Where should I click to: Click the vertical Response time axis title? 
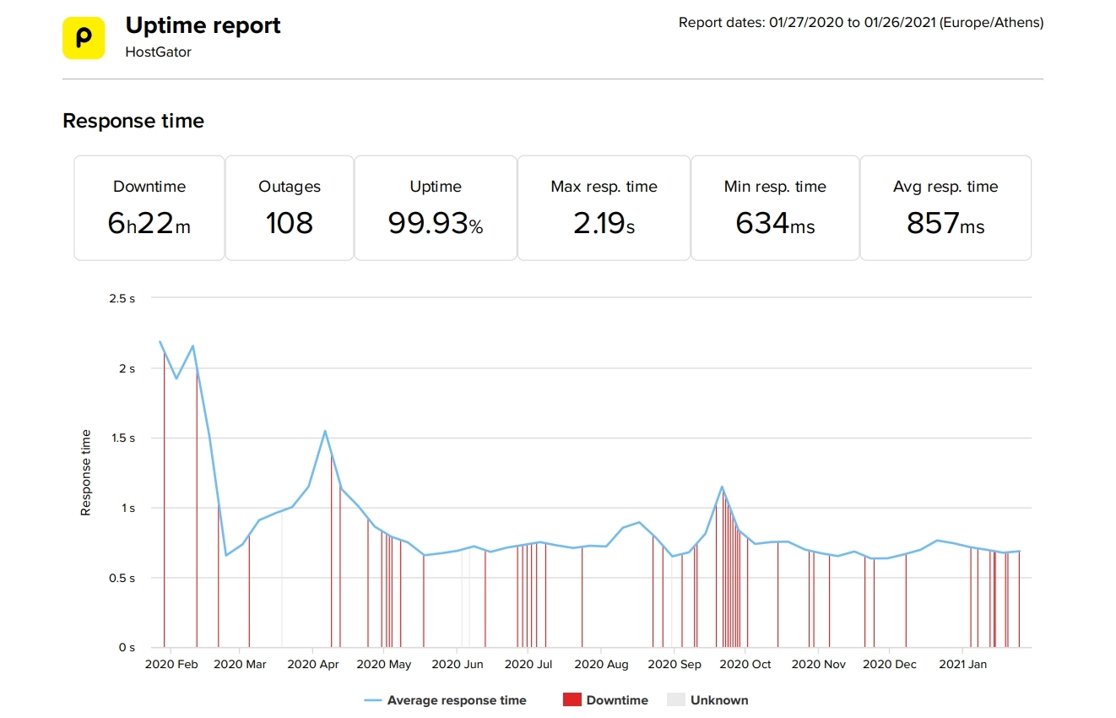click(x=85, y=473)
